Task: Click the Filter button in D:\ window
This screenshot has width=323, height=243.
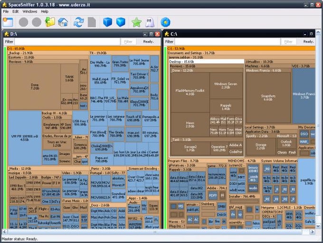Action: [x=128, y=42]
